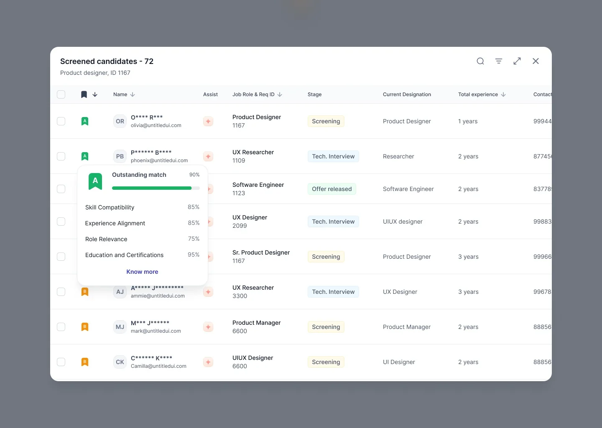This screenshot has height=428, width=602.
Task: Click the PB avatar circle for Phoenix
Action: (120, 156)
